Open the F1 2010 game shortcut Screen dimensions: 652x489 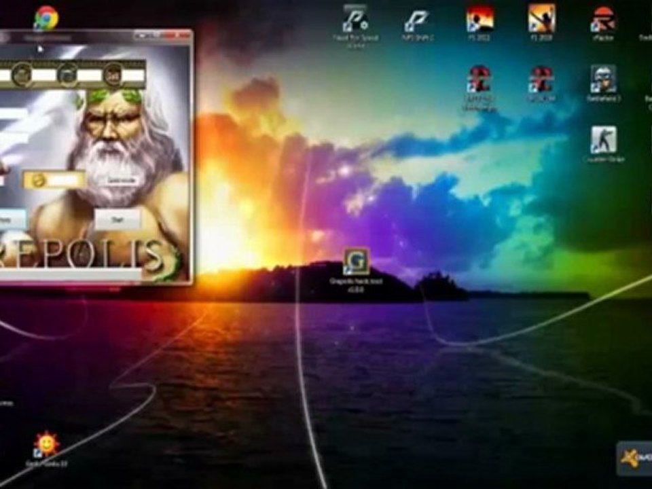(541, 19)
